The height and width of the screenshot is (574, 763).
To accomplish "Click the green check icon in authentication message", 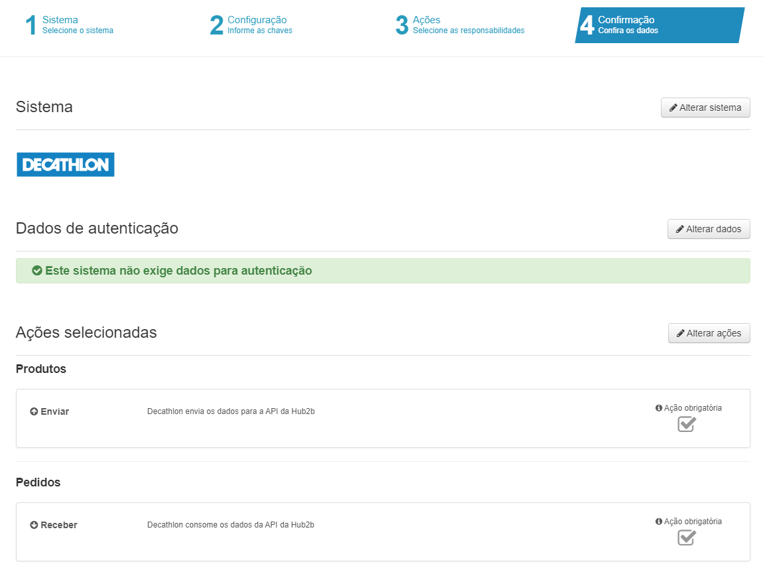I will point(37,271).
